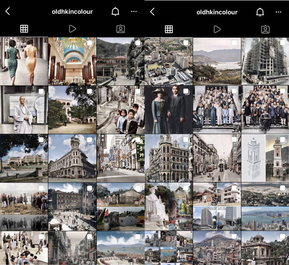
Task: Open standing group on steps in blue robes
Action: (x=217, y=110)
